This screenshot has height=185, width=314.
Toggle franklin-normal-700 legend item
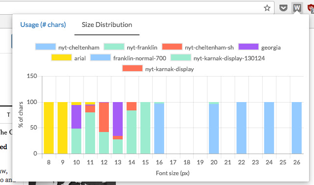coord(128,58)
